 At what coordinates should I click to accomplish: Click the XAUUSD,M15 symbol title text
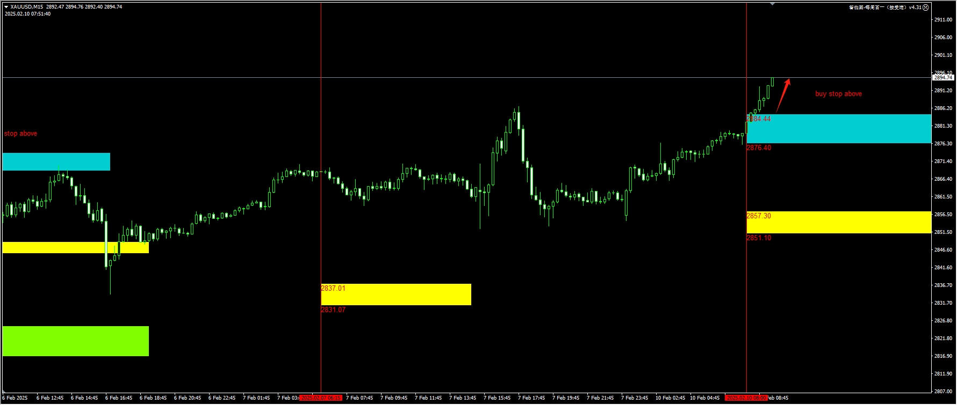pyautogui.click(x=27, y=7)
